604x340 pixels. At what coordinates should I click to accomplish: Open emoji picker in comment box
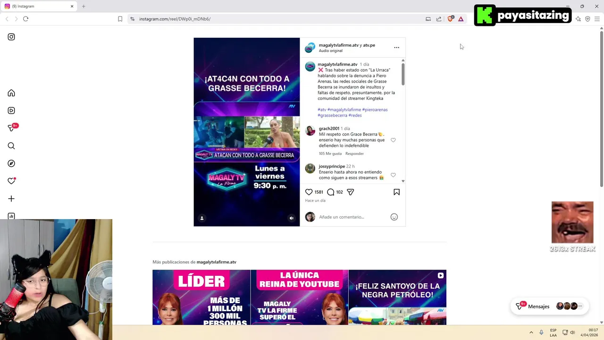click(394, 217)
